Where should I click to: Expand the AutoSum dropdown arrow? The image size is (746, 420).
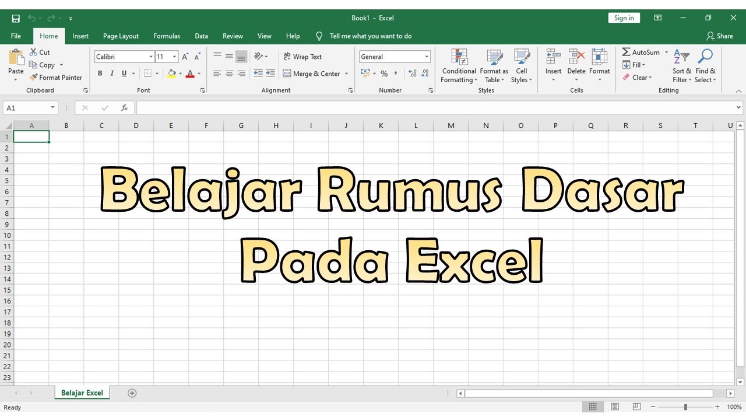(x=667, y=52)
